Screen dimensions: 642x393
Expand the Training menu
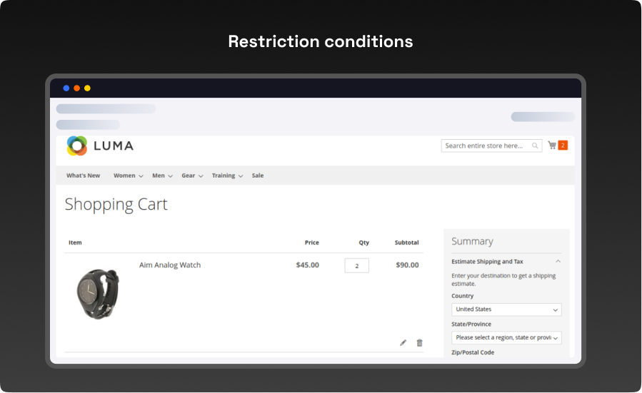pyautogui.click(x=227, y=175)
